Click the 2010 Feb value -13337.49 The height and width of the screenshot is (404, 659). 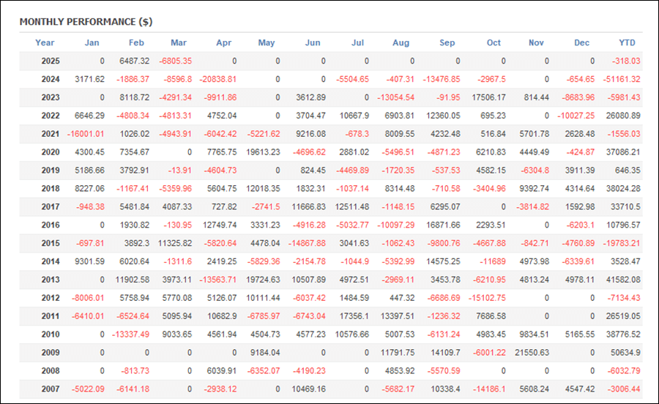click(131, 334)
